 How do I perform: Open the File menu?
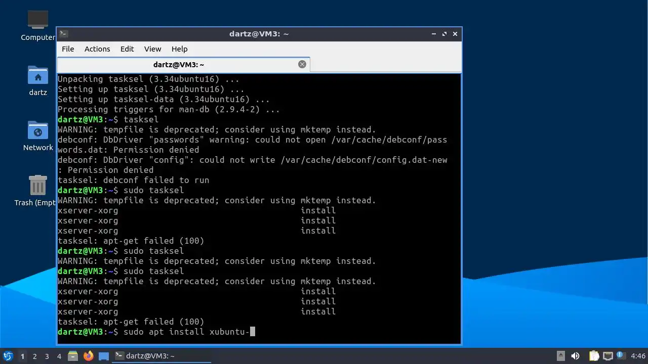[x=68, y=49]
